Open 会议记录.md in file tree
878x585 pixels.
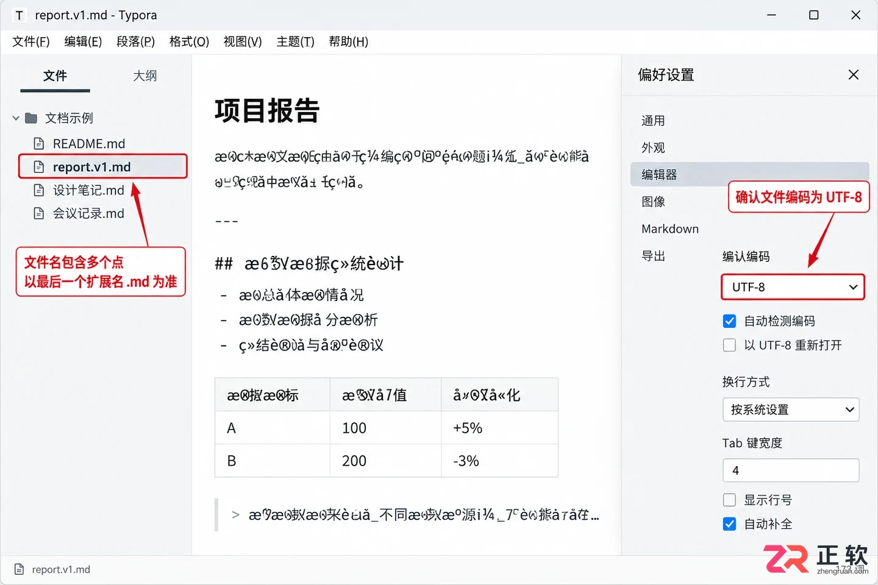tap(88, 213)
